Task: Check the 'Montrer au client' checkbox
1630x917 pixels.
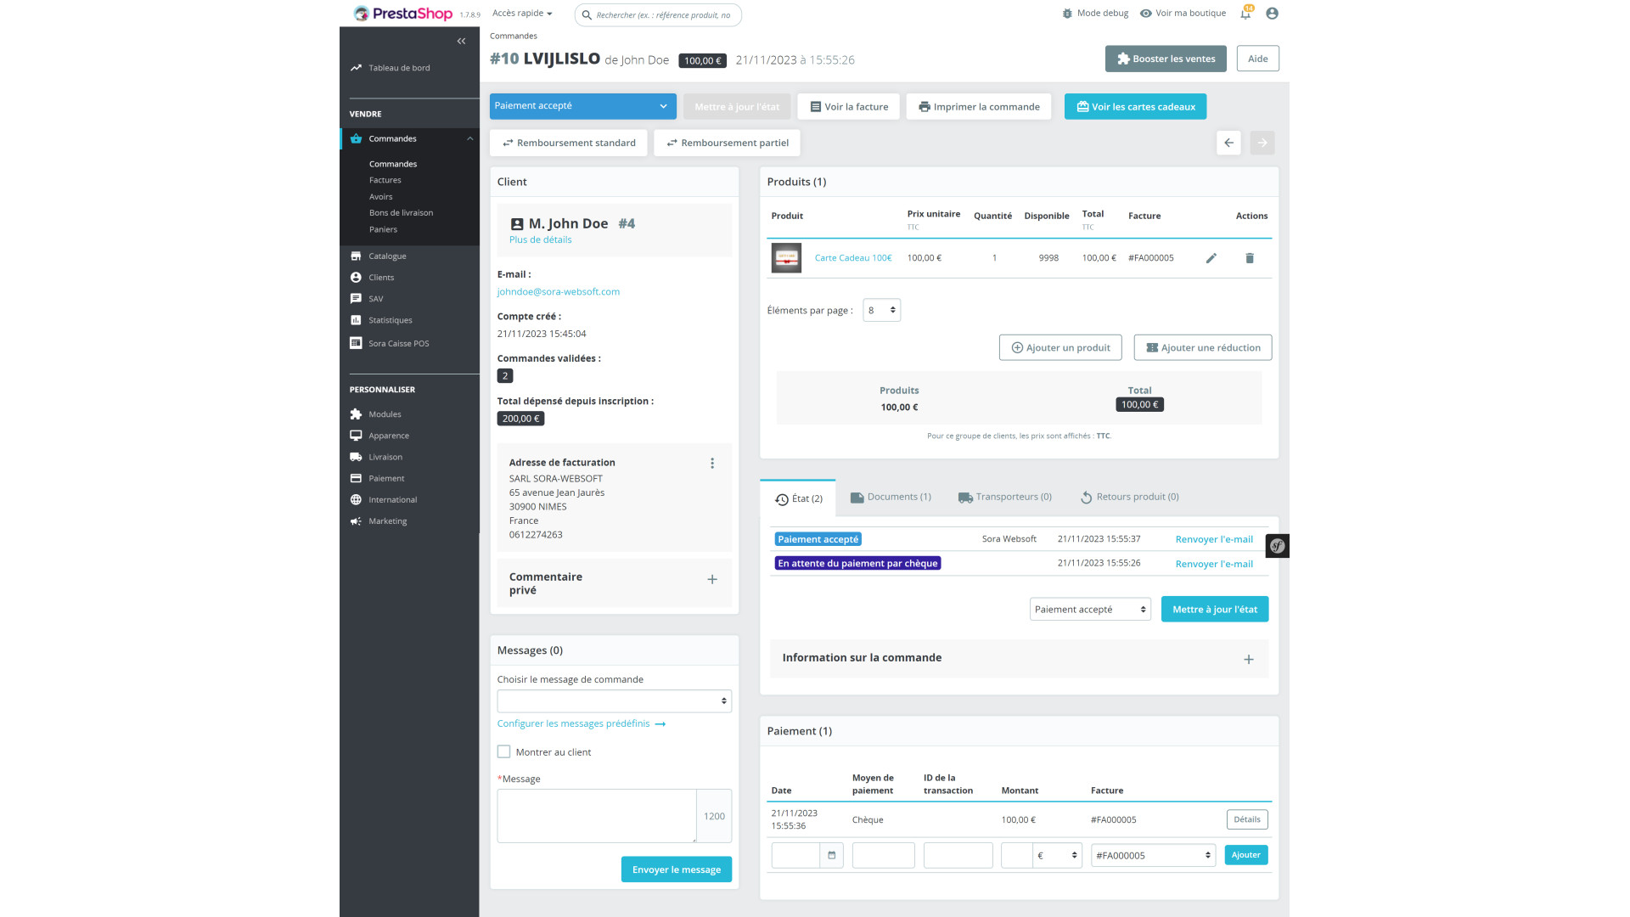Action: pos(504,752)
